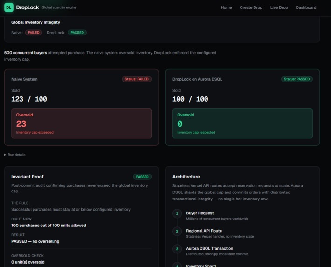The image size is (331, 267).
Task: Click 'PASSED — no overselling' result
Action: [35, 241]
